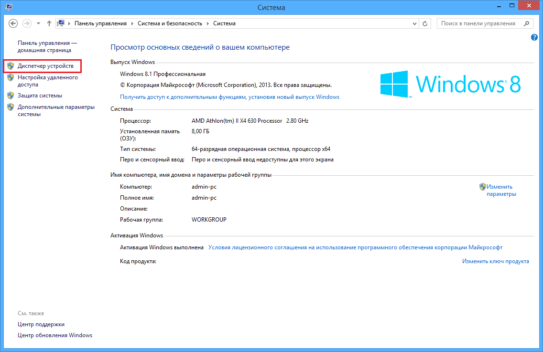The height and width of the screenshot is (352, 543).
Task: Click Изменить параметры link
Action: coord(501,191)
